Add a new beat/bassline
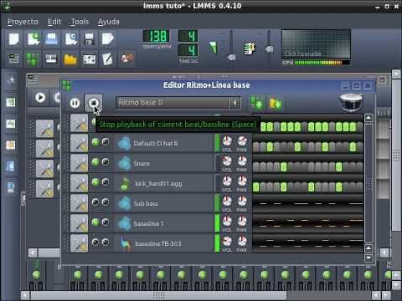Screen dimensions: 402x301 coord(256,103)
